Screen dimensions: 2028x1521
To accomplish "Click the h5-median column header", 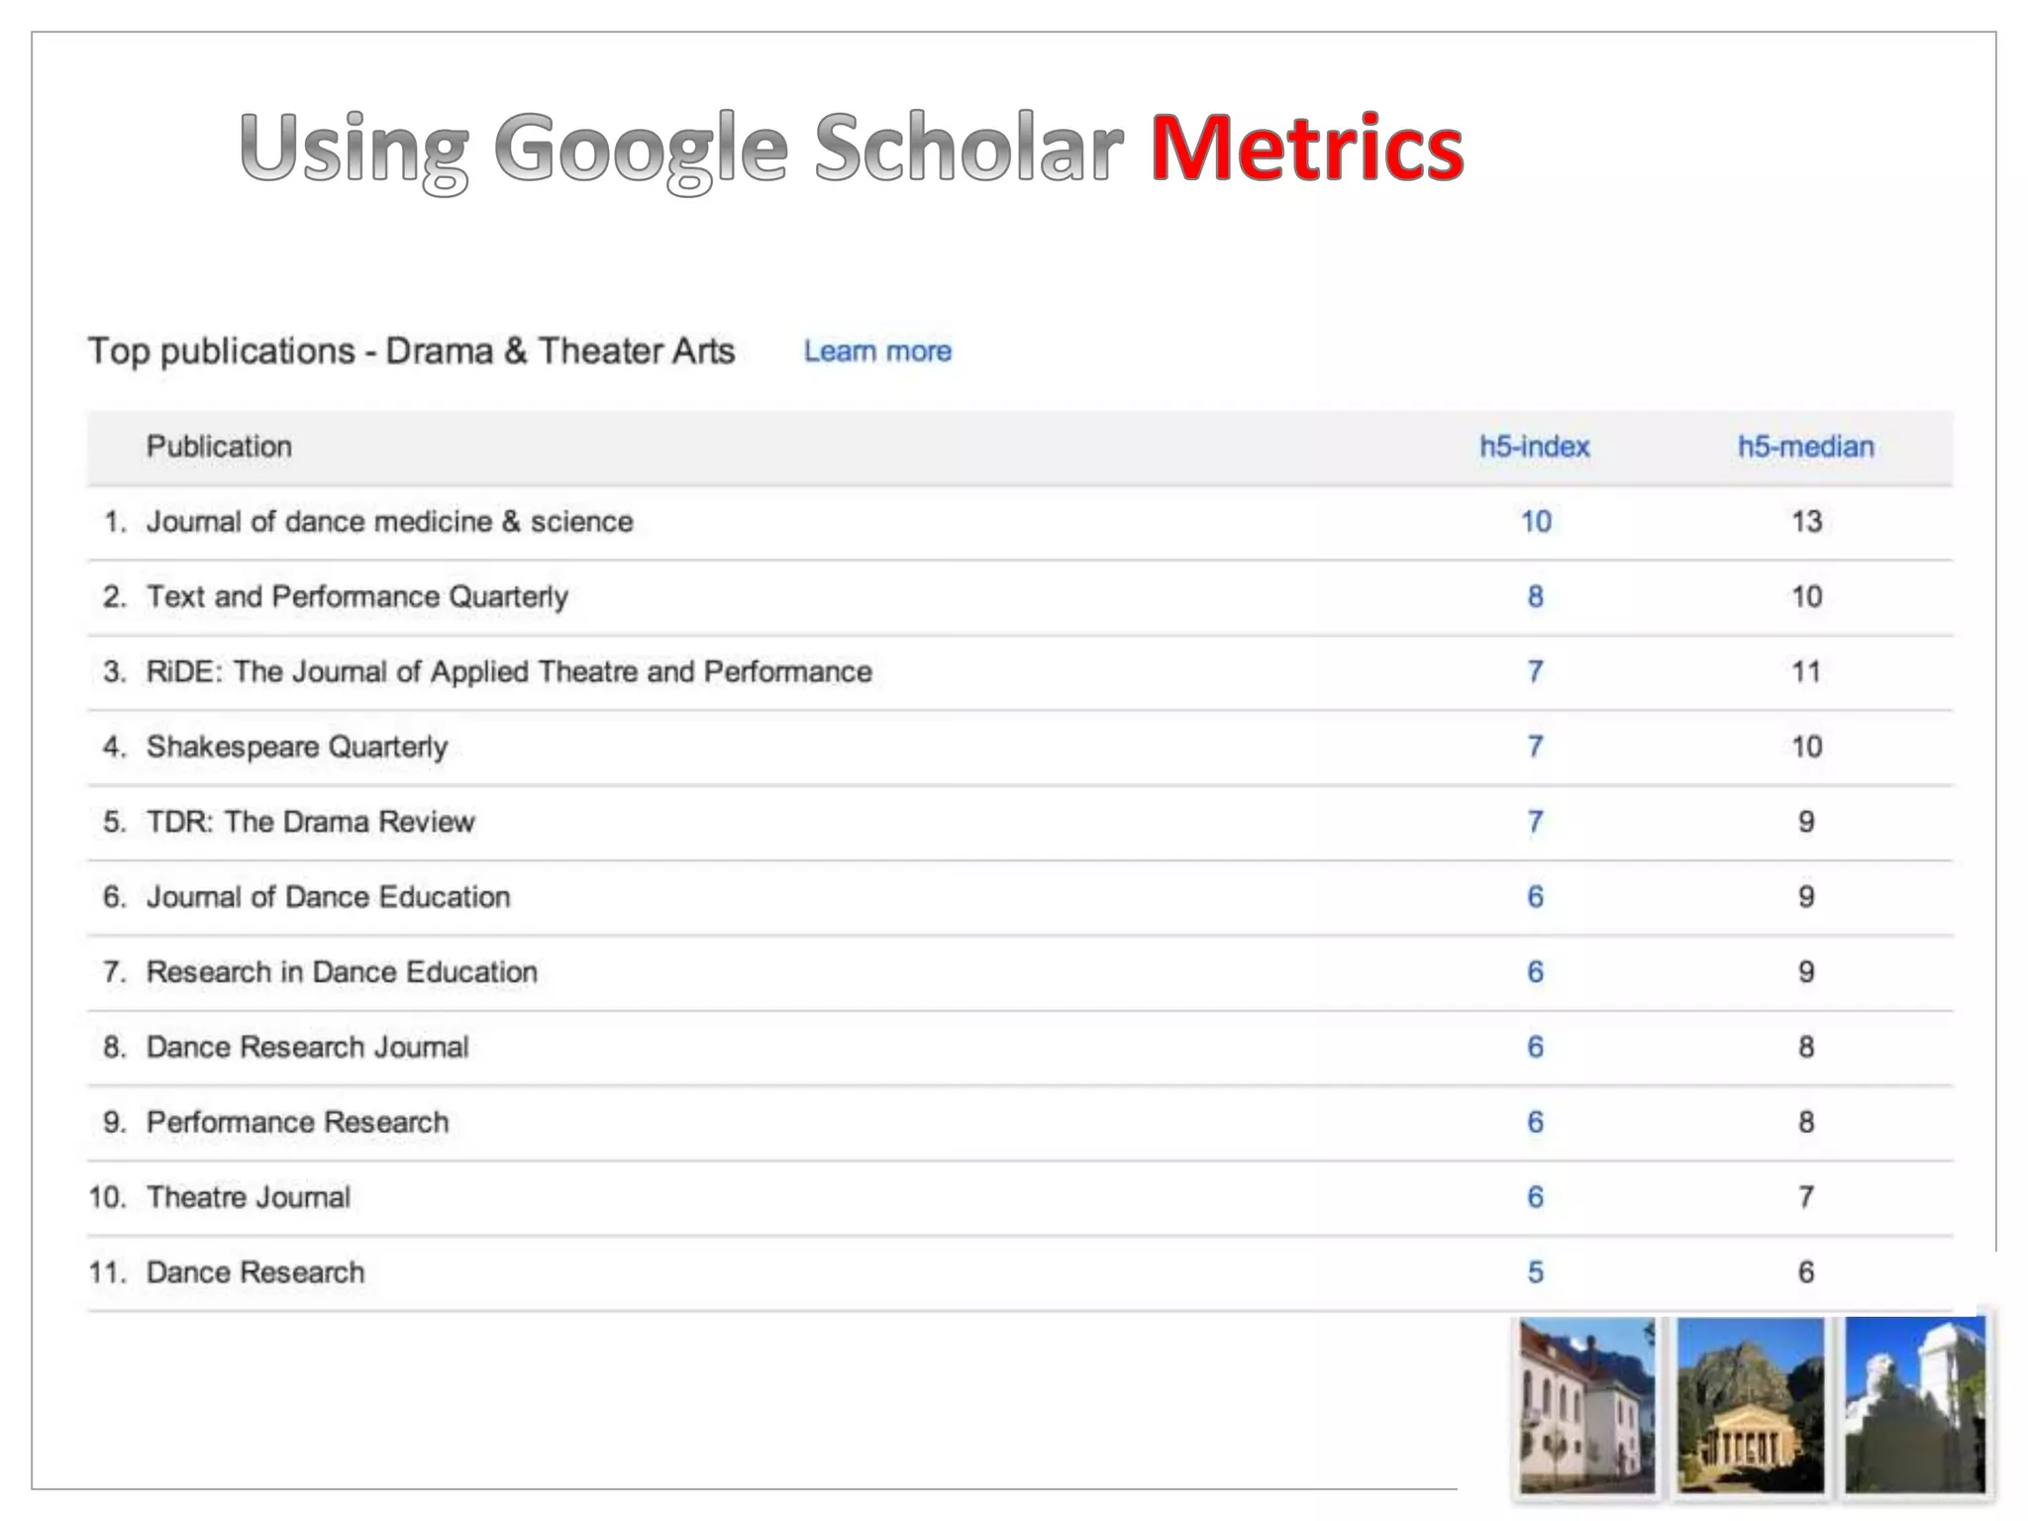I will point(1805,447).
